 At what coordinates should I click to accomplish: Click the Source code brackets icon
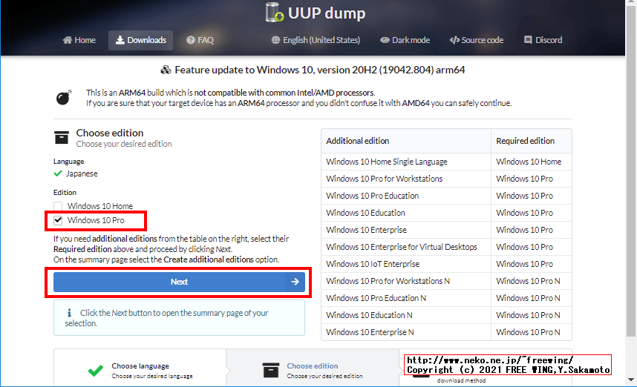coord(454,40)
